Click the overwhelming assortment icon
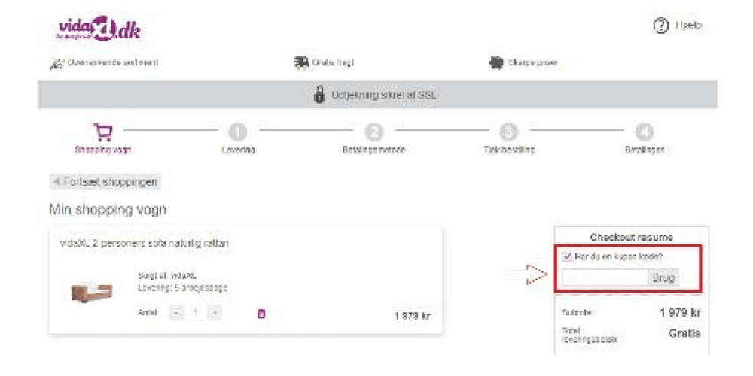 55,63
